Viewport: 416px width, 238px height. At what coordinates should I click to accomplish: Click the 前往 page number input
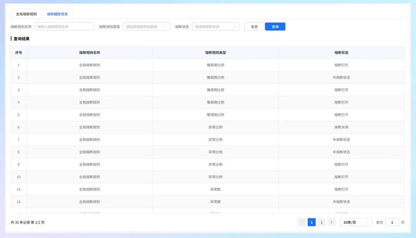[x=392, y=222]
